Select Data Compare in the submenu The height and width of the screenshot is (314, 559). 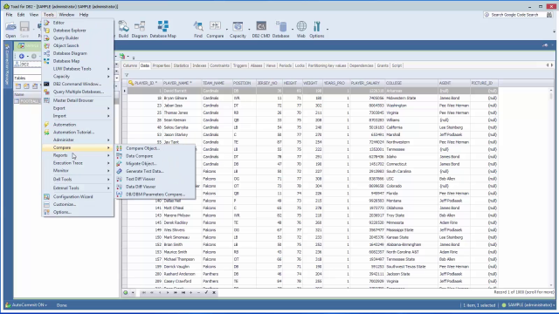tap(155, 156)
